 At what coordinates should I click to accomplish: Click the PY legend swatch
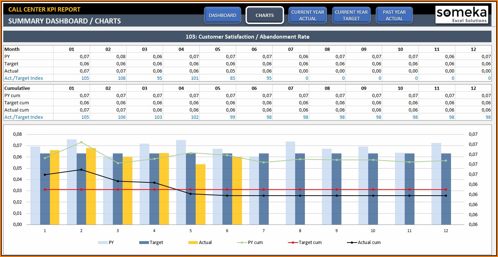click(x=103, y=243)
